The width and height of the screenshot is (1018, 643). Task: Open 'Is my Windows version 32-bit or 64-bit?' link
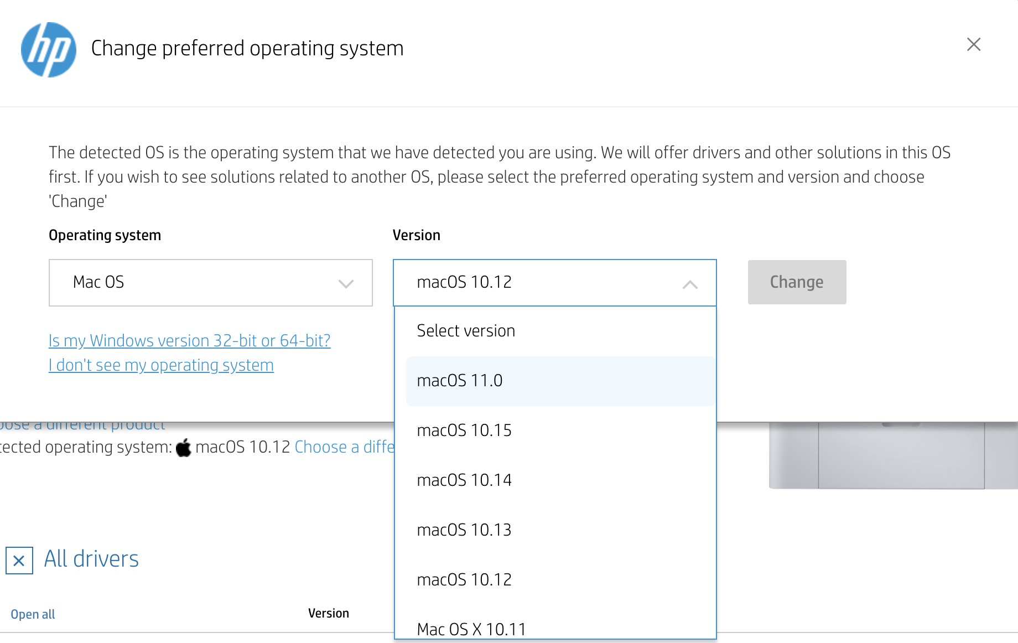pos(189,340)
